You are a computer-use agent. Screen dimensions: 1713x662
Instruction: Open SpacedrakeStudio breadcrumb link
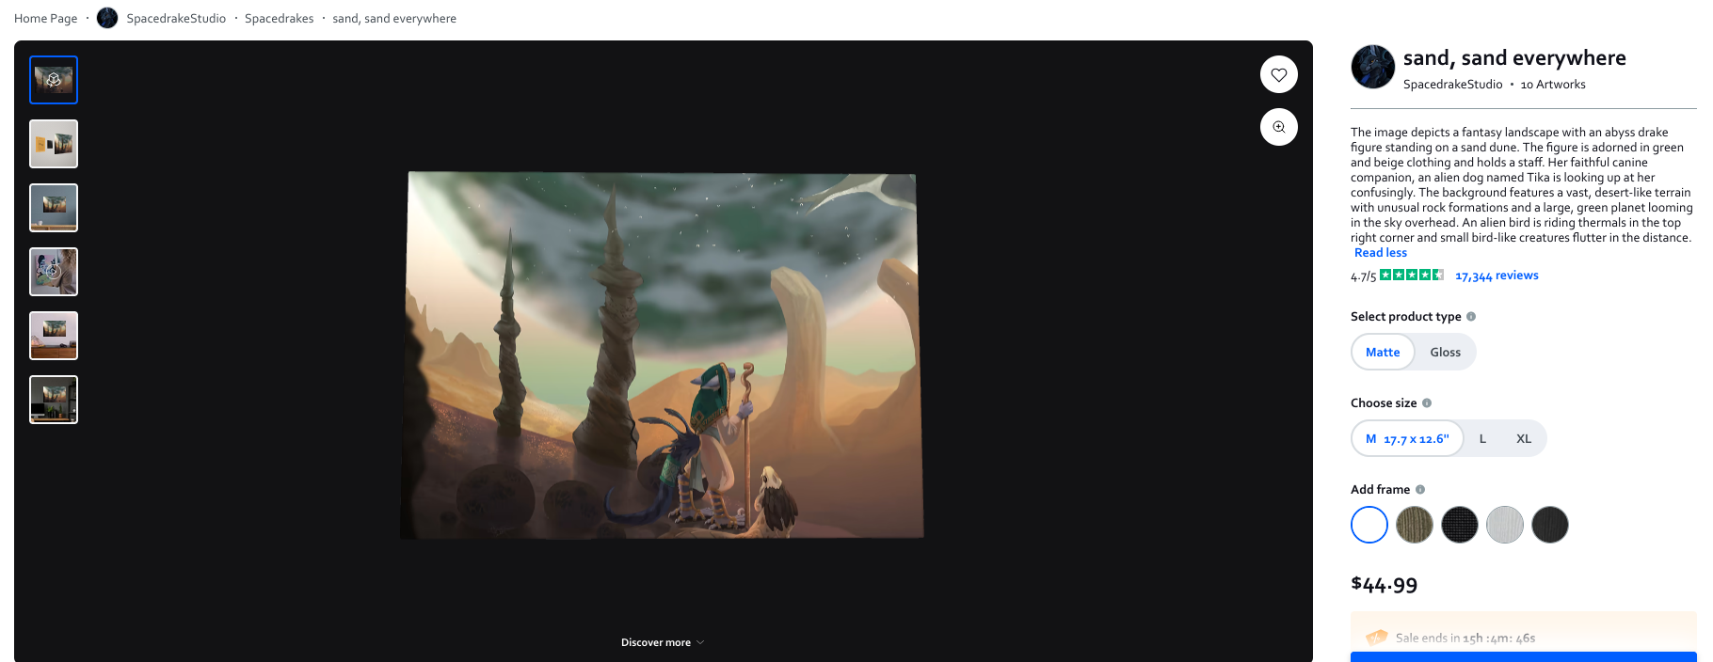click(x=176, y=18)
